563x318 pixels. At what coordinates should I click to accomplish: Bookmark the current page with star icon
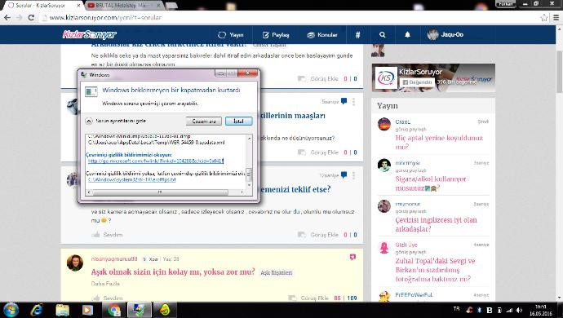[543, 18]
